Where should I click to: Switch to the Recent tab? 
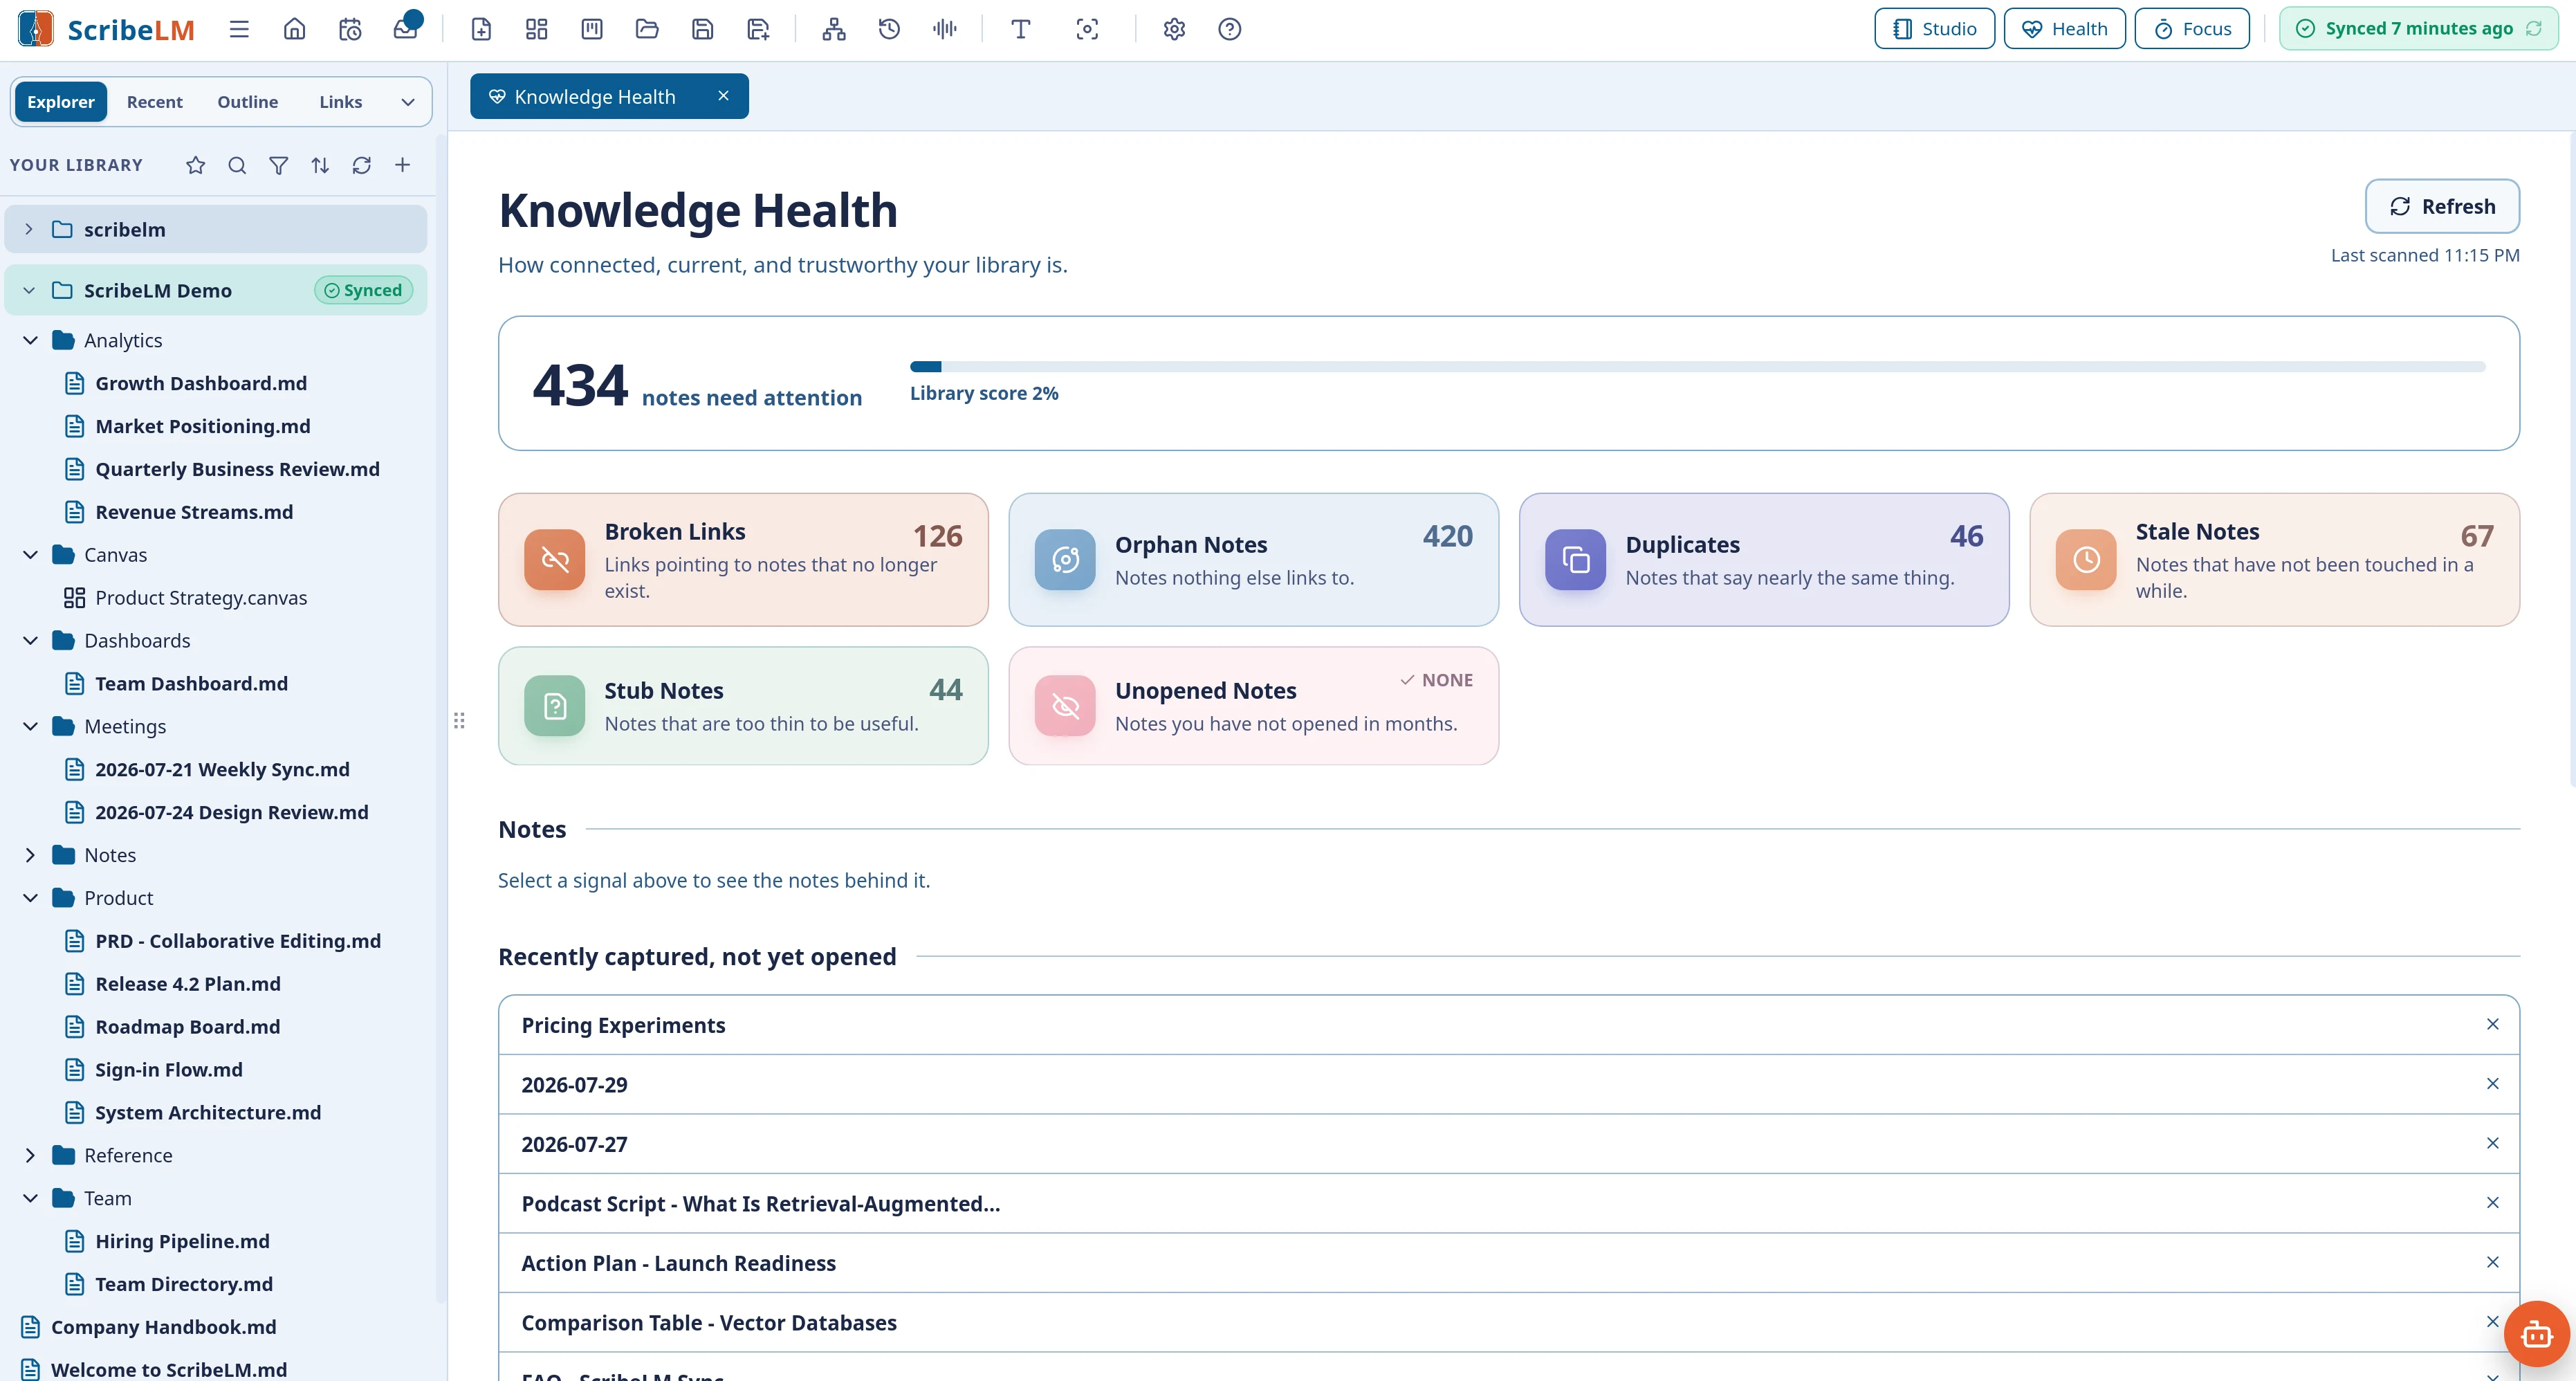coord(154,102)
